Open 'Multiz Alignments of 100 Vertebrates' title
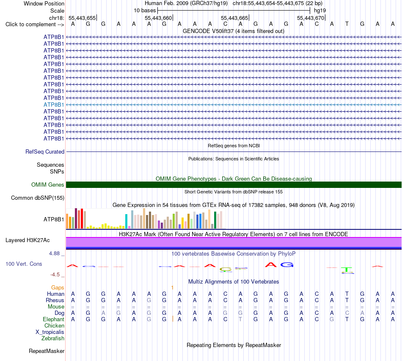This screenshot has width=402, height=361. (234, 281)
